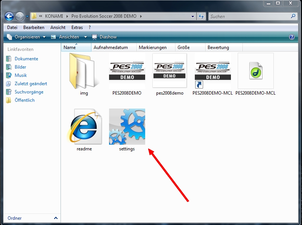Viewport: 302px width, 225px height.
Task: Open the Extras menu
Action: [77, 28]
